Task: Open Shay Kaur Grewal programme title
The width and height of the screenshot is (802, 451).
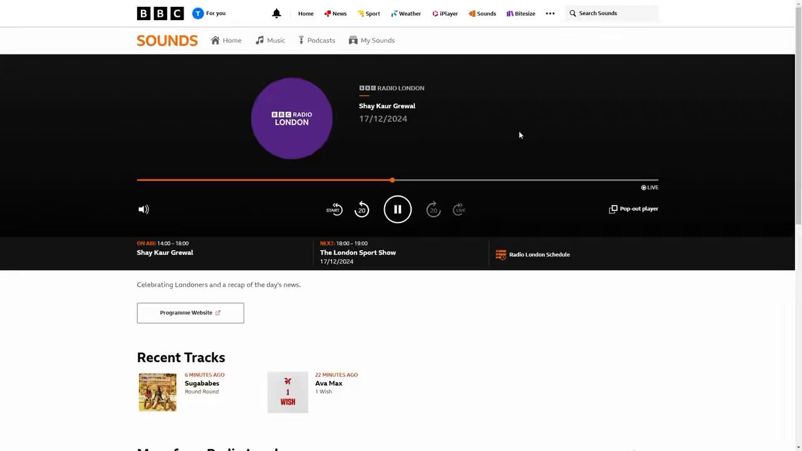Action: point(387,106)
